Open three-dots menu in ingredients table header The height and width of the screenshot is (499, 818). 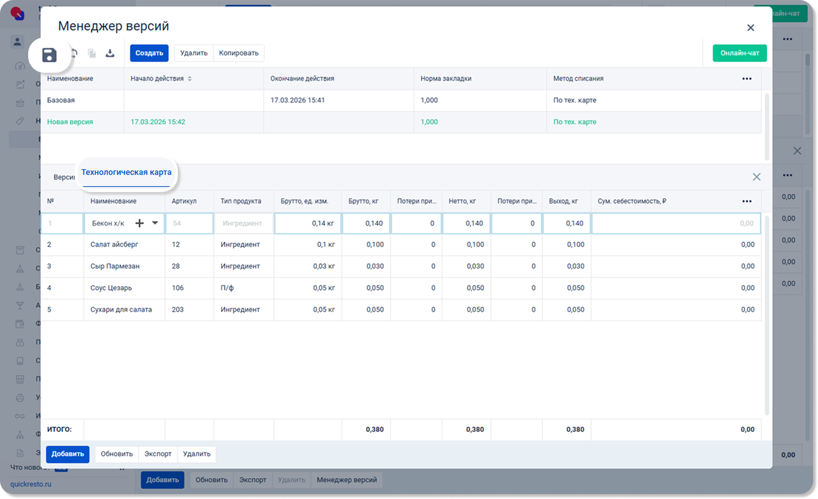[746, 201]
